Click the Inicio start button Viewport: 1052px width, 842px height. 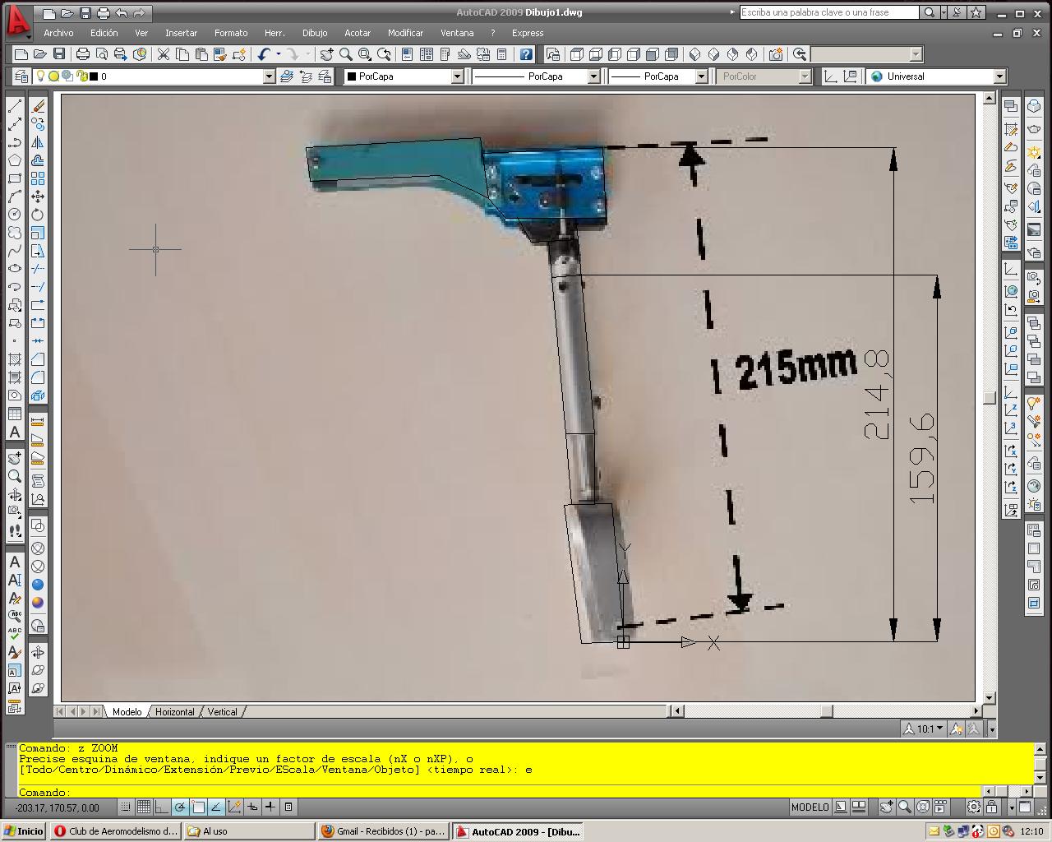point(24,831)
